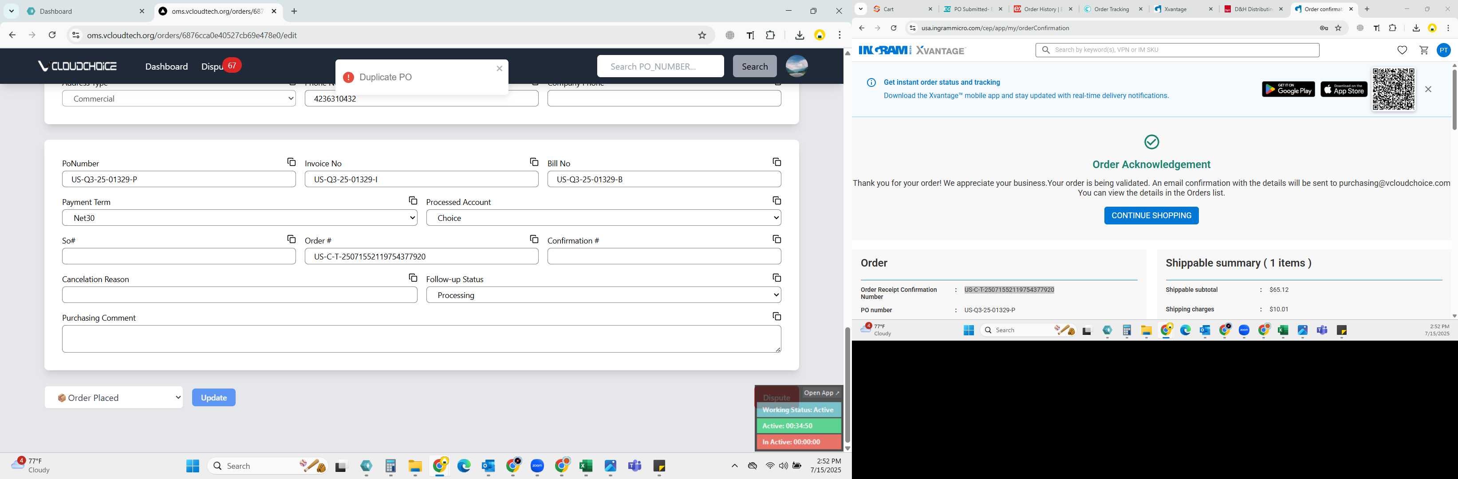
Task: Switch to the Order Tracking browser tab
Action: (1113, 9)
